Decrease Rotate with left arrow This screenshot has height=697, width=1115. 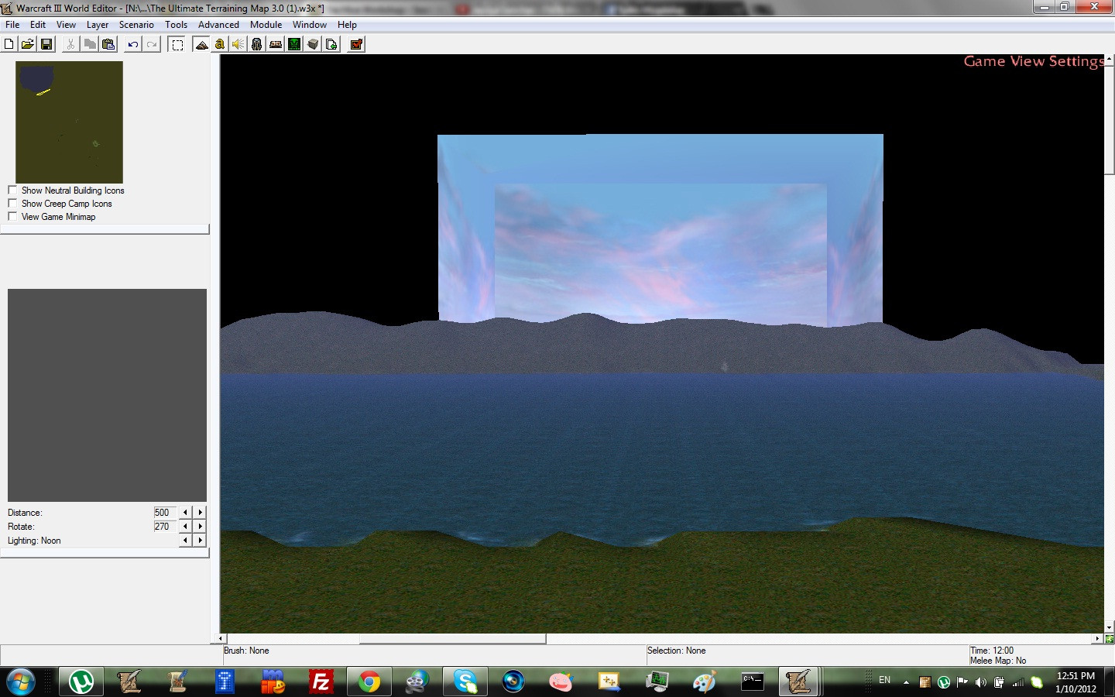tap(185, 527)
